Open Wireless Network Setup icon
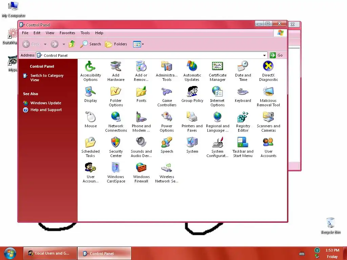The image size is (347, 260). click(167, 173)
